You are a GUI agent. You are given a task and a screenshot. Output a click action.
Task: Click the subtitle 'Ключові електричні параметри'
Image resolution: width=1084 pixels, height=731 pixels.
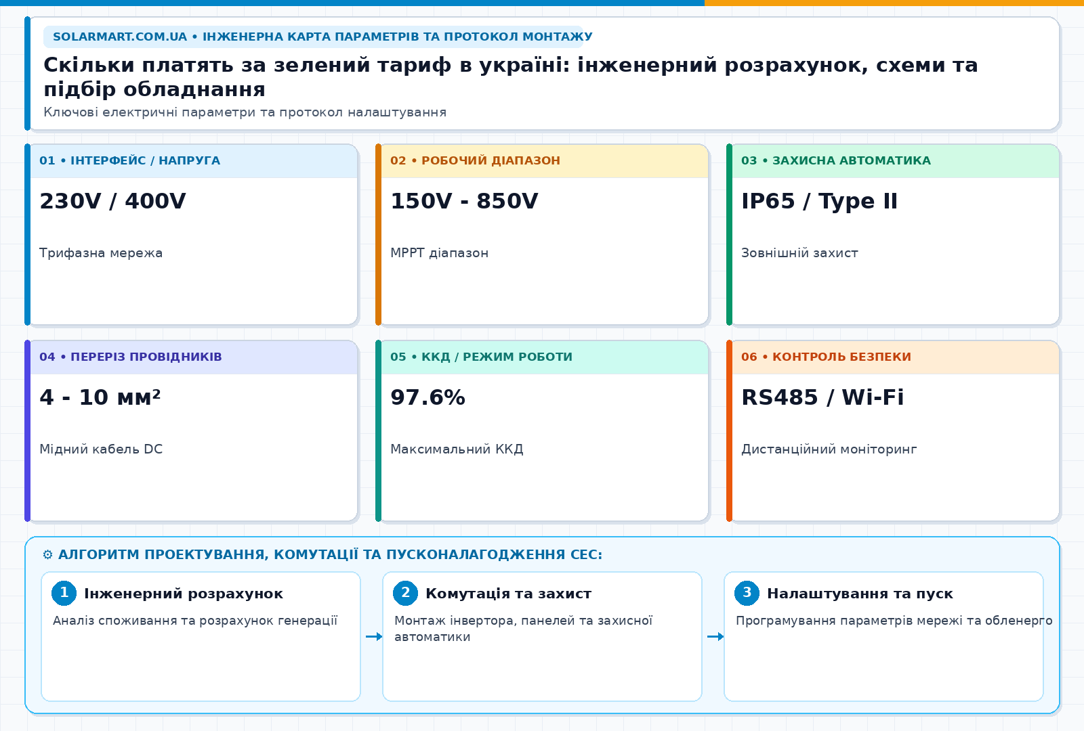click(x=245, y=112)
